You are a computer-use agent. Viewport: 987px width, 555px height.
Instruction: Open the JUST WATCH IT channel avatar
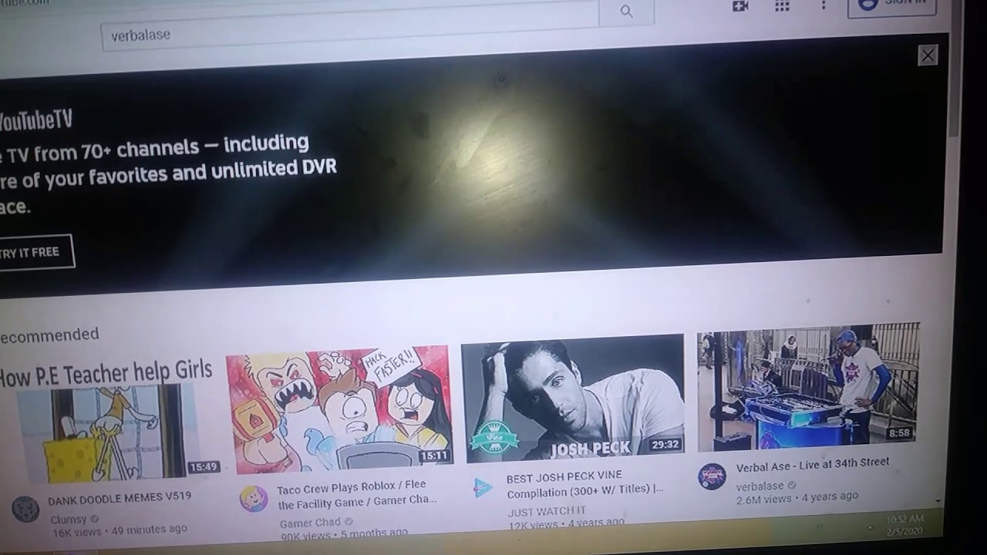tap(483, 487)
